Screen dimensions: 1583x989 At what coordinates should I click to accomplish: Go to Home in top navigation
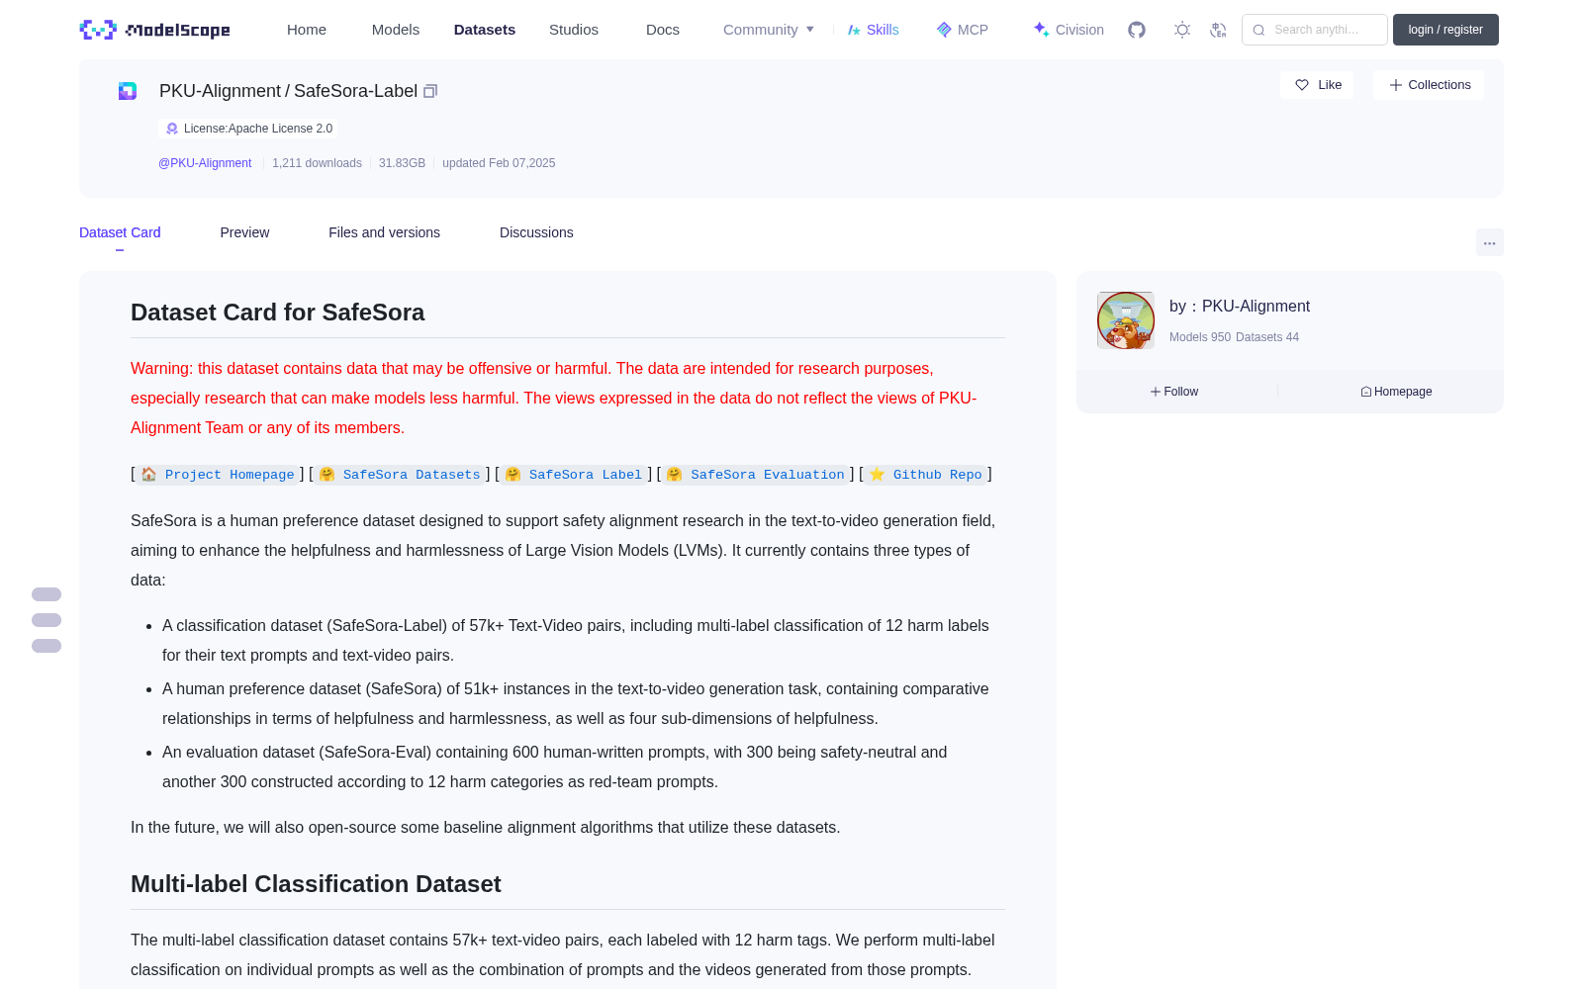point(307,30)
